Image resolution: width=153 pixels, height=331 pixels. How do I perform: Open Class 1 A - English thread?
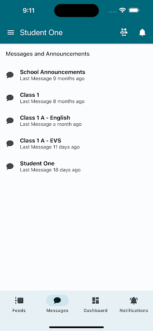pyautogui.click(x=76, y=121)
